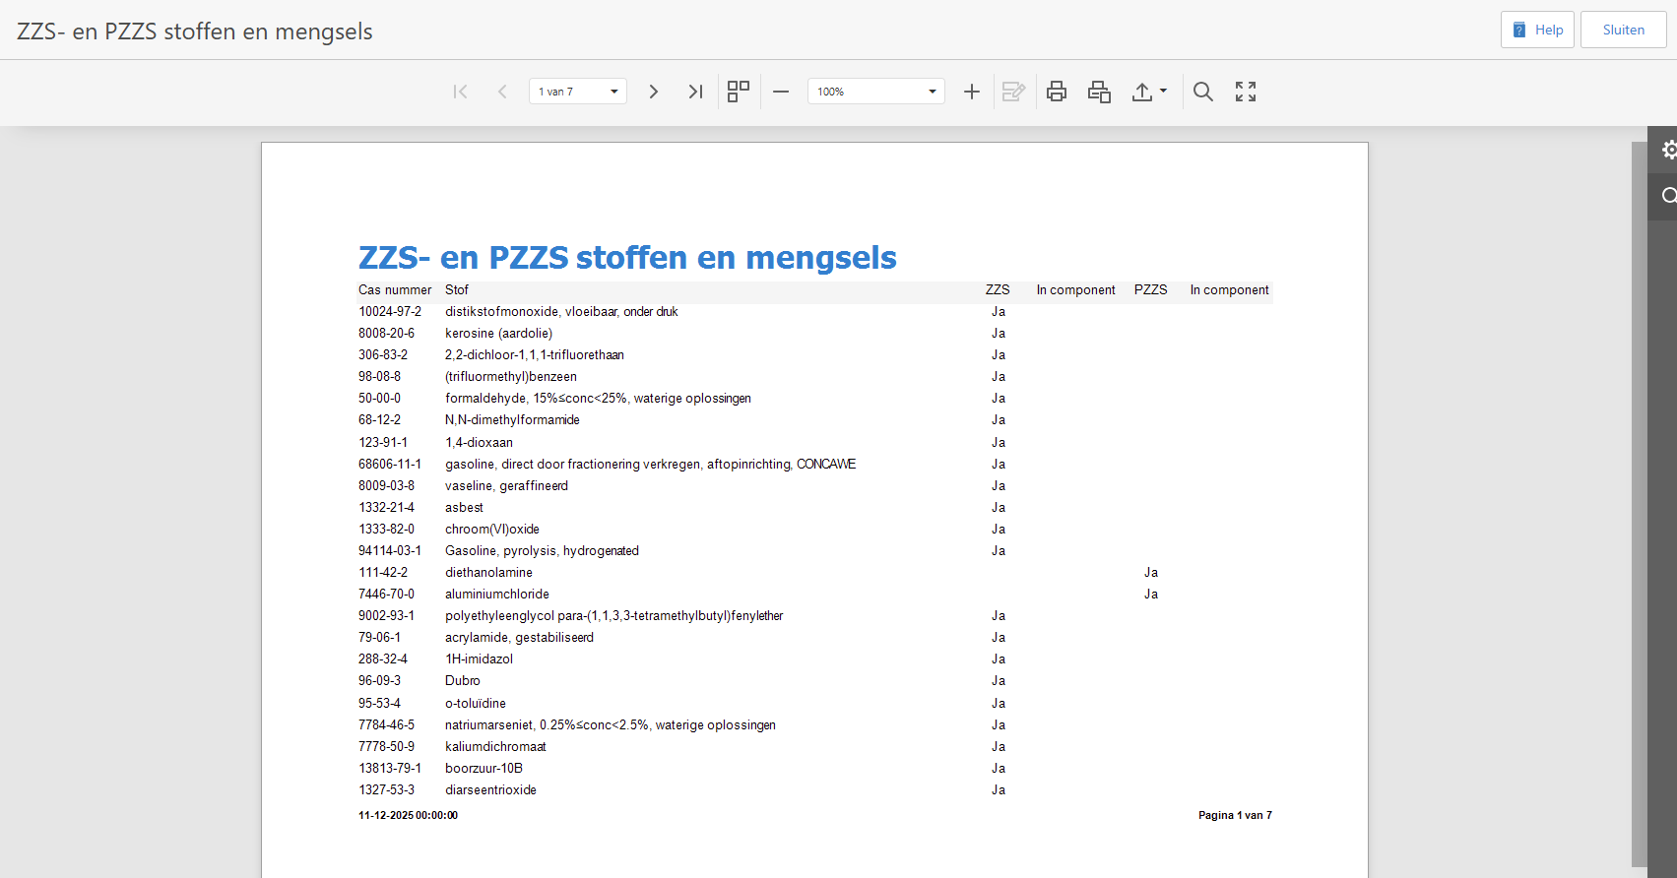Toggle the edit fields icon in toolbar

[1013, 92]
